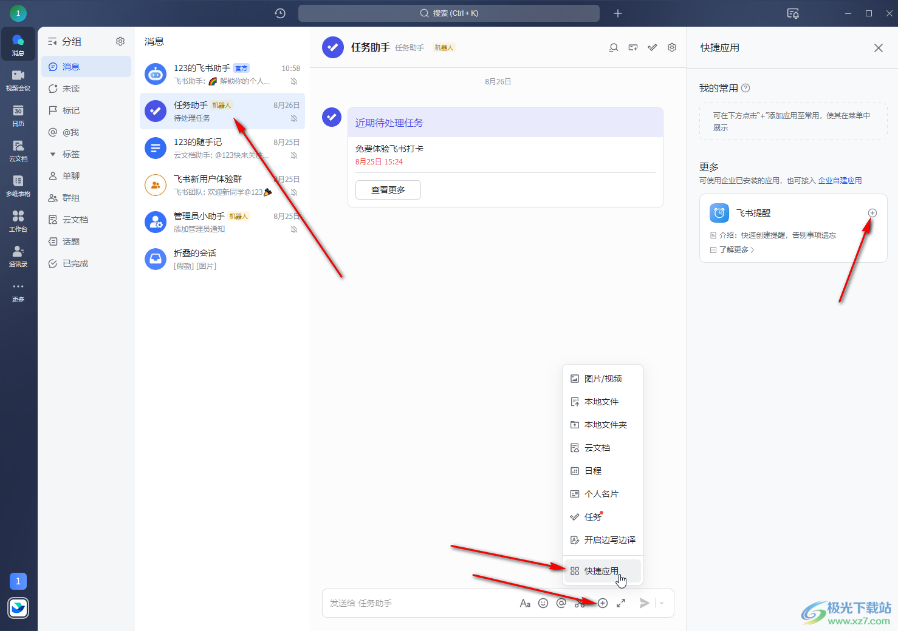Screen dimensions: 898x631
Task: Open the help/feedback icon in title bar
Action: (x=793, y=13)
